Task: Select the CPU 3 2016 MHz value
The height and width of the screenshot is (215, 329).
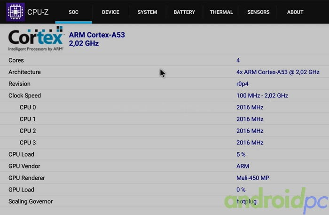Action: [x=250, y=143]
